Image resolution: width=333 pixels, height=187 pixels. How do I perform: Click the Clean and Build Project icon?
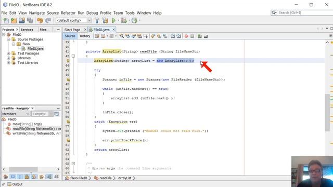tap(105, 20)
